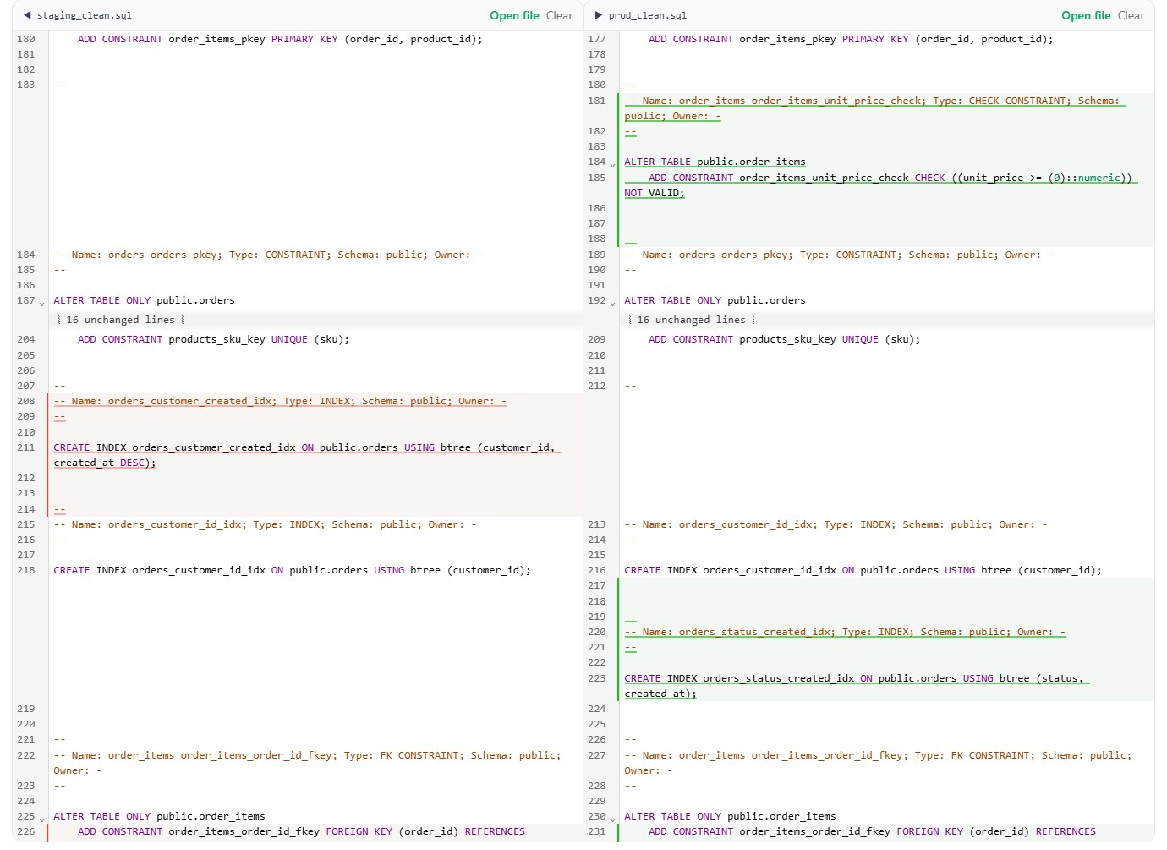Click 'CREATE INDEX orders_customer_id_idx' line in prod pane

point(863,570)
